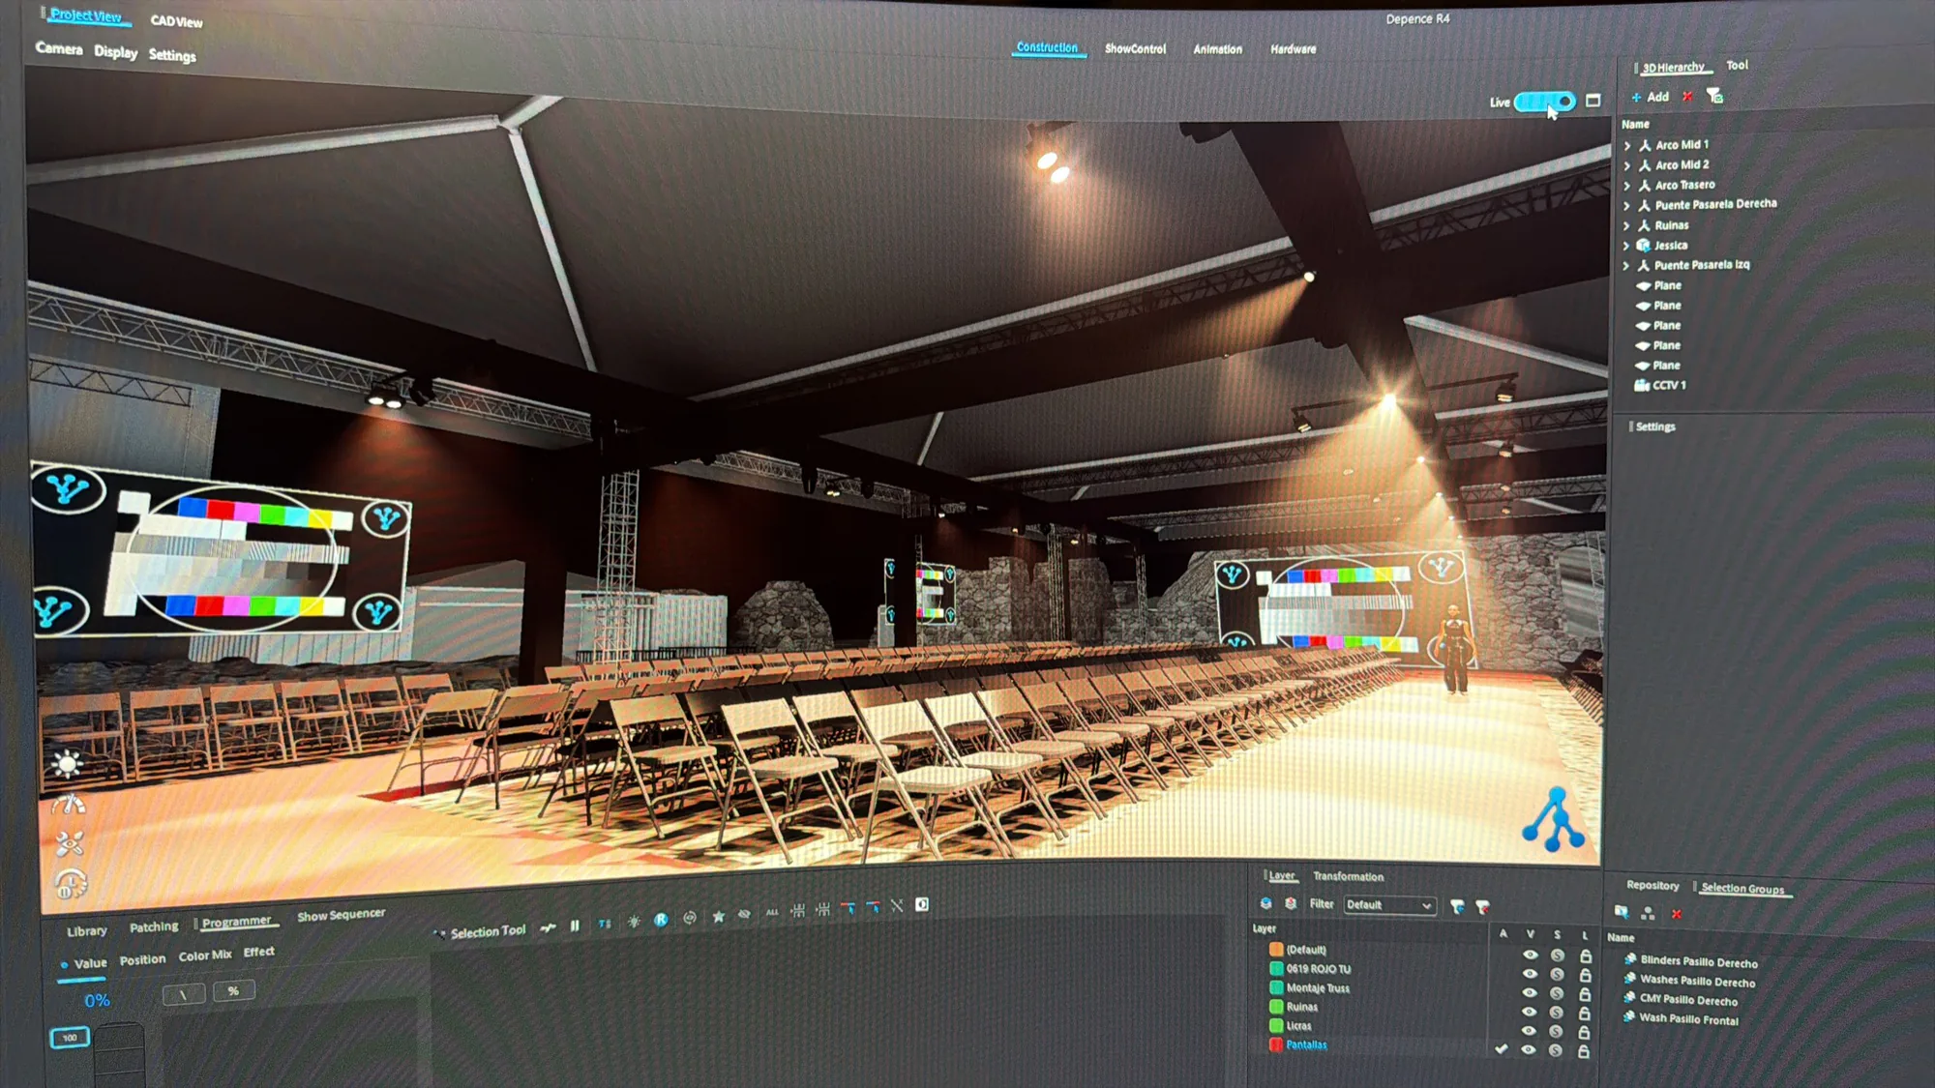Expand the Arco Mid 2 tree node
This screenshot has width=1935, height=1088.
coord(1627,166)
